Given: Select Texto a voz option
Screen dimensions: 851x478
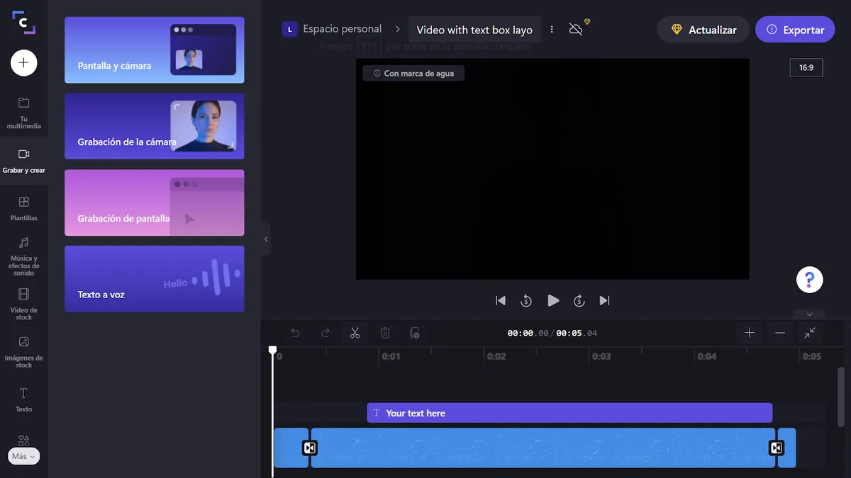Looking at the screenshot, I should coord(155,279).
